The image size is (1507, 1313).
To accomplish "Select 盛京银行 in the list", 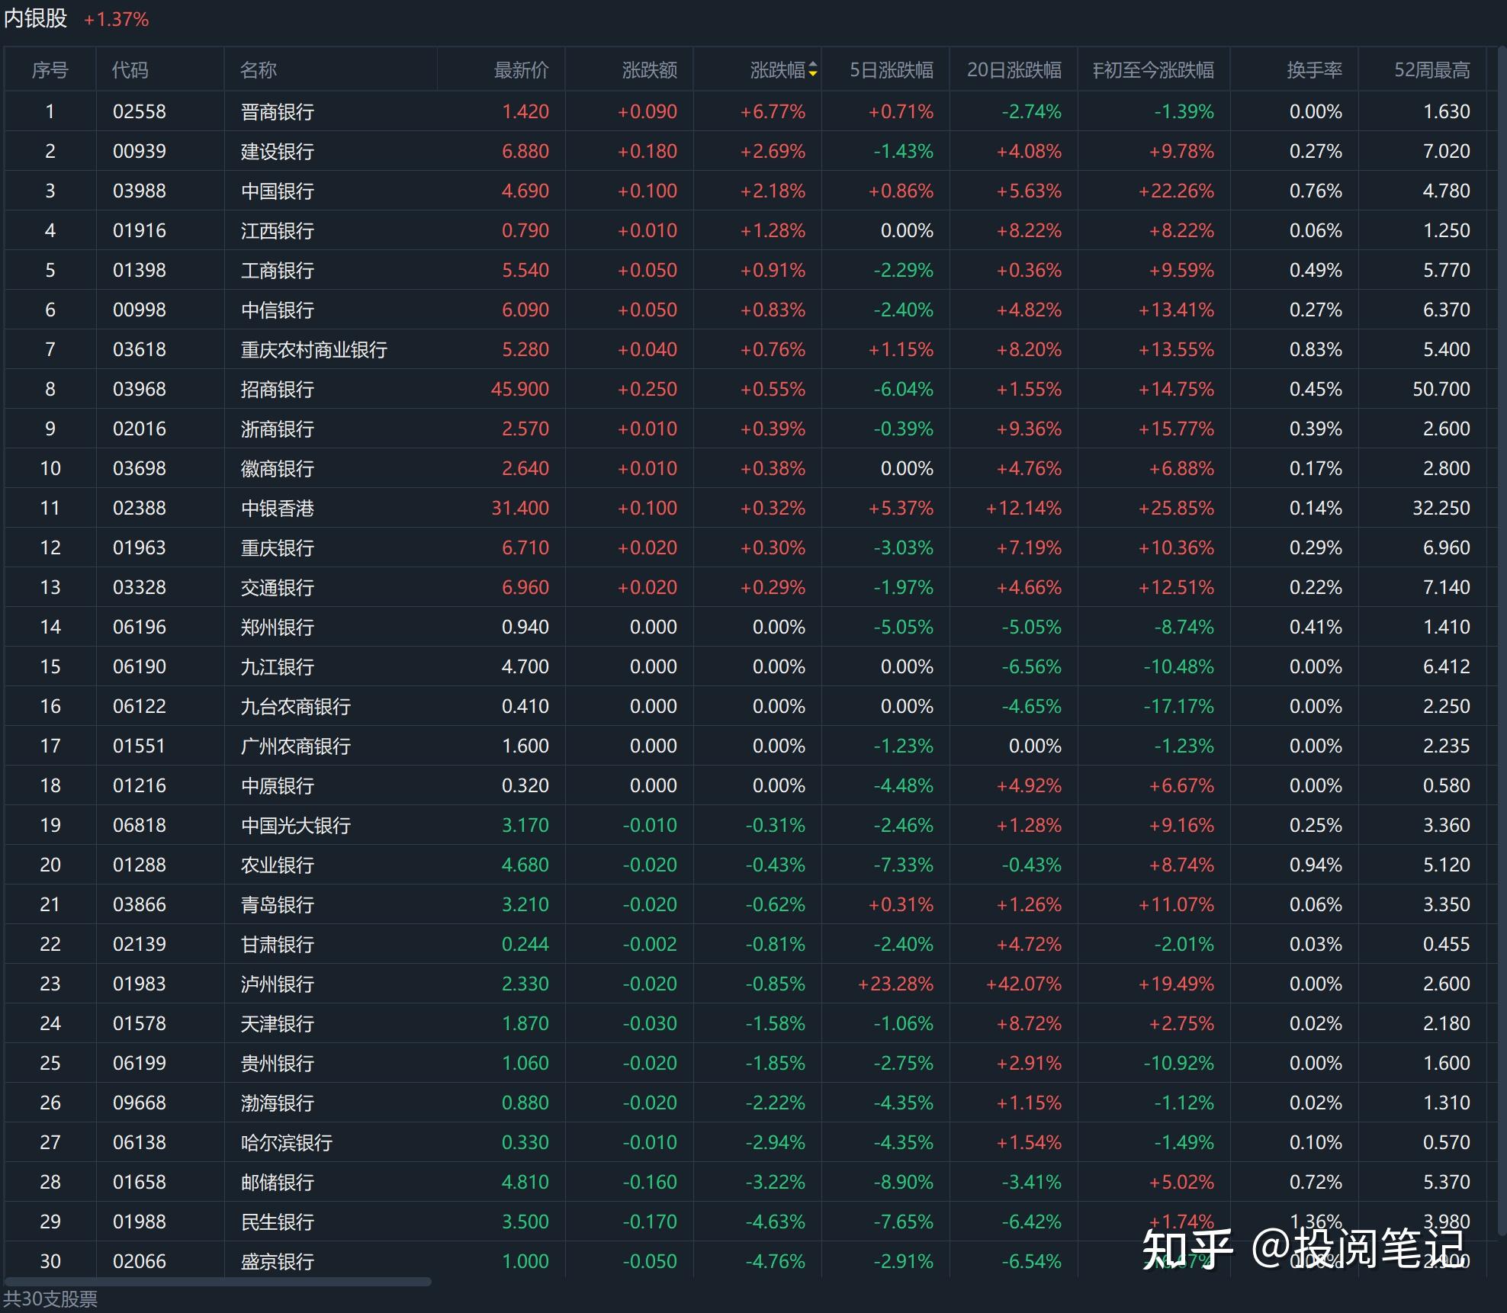I will (278, 1262).
